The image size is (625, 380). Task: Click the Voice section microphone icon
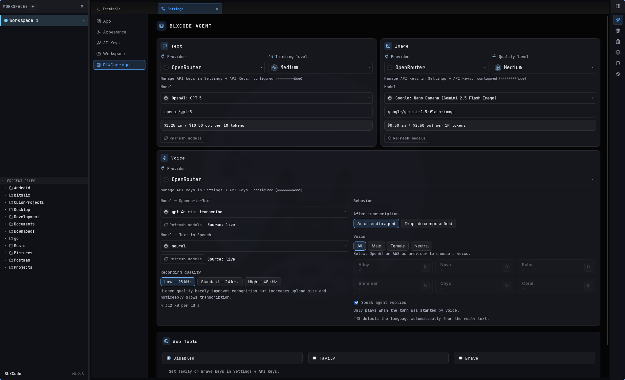click(x=165, y=158)
